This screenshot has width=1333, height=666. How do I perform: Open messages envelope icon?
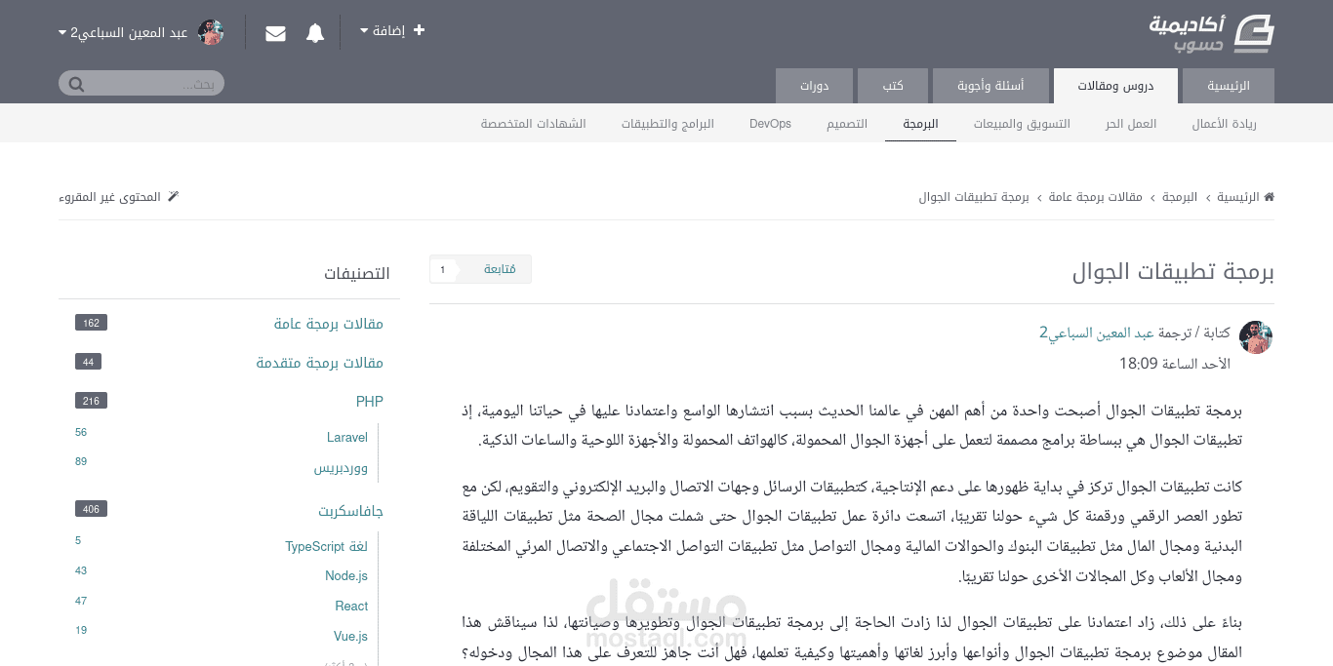(x=276, y=33)
